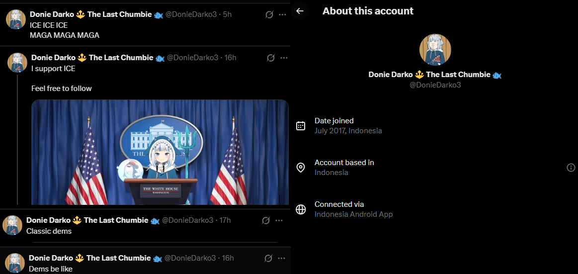Open Grok icon on the 'Classic dems' tweet
Viewport: 578px width, 274px height.
(x=266, y=220)
